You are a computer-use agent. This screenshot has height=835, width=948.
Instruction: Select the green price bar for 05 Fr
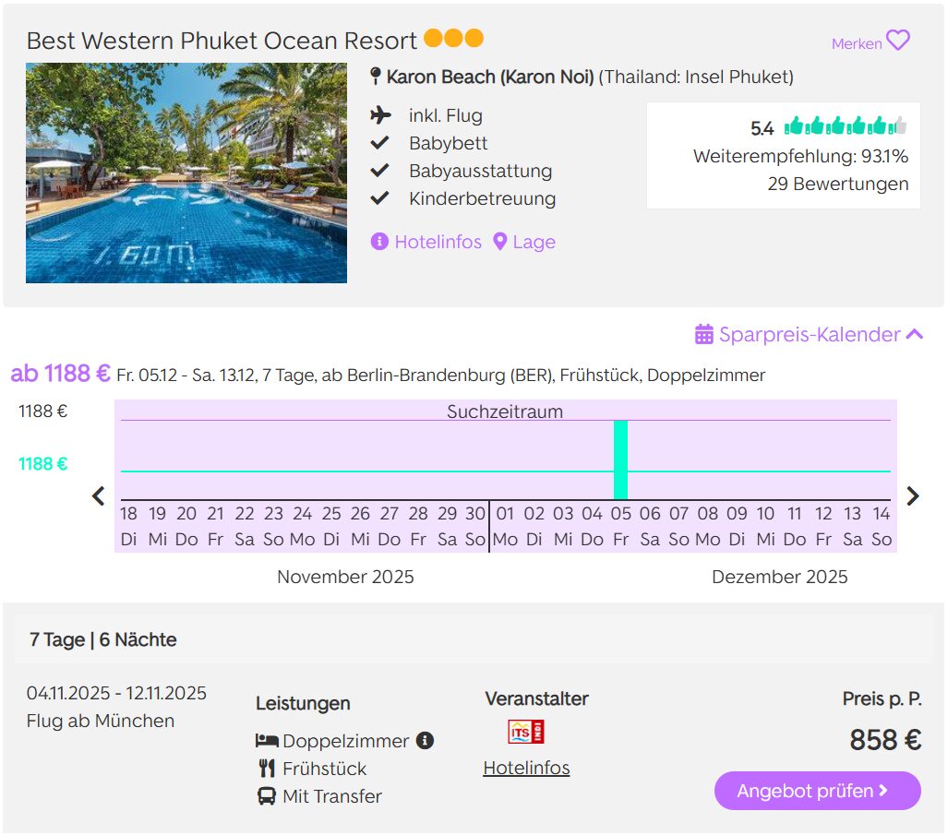620,460
